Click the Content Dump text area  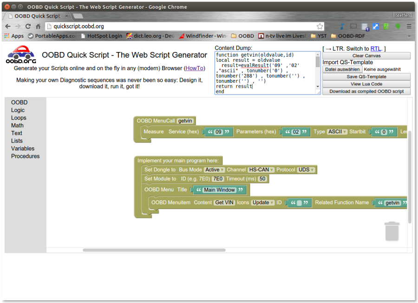(x=265, y=73)
